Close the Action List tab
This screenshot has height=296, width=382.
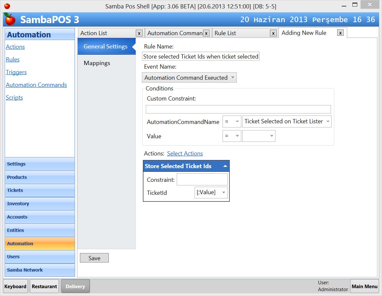(139, 33)
